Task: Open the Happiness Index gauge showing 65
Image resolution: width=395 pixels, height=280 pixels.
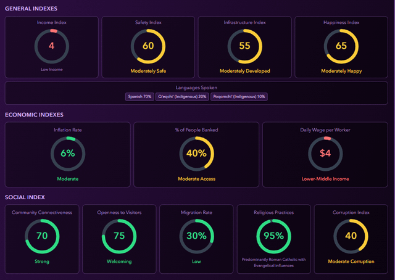Action: (341, 46)
